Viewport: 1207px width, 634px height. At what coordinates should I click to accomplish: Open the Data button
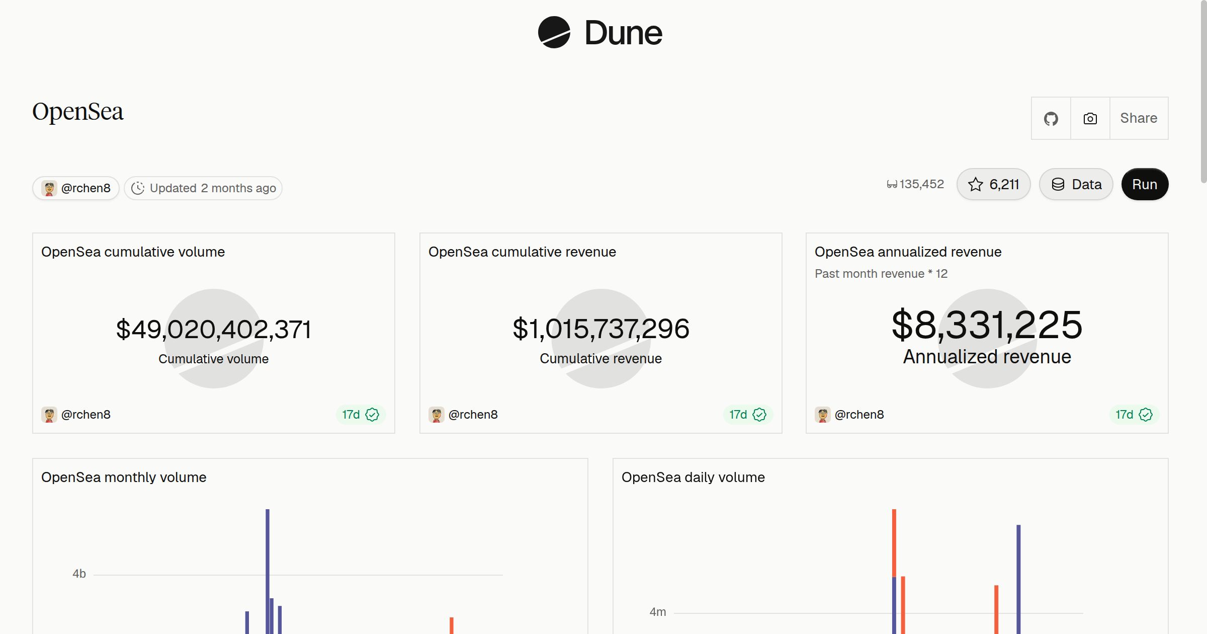click(x=1076, y=184)
